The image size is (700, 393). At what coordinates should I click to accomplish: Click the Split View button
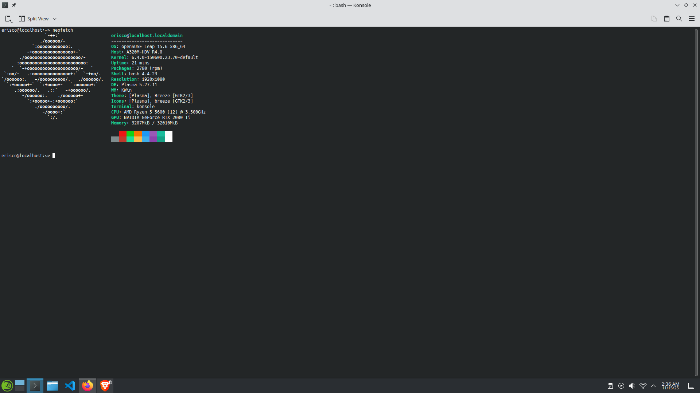click(34, 19)
